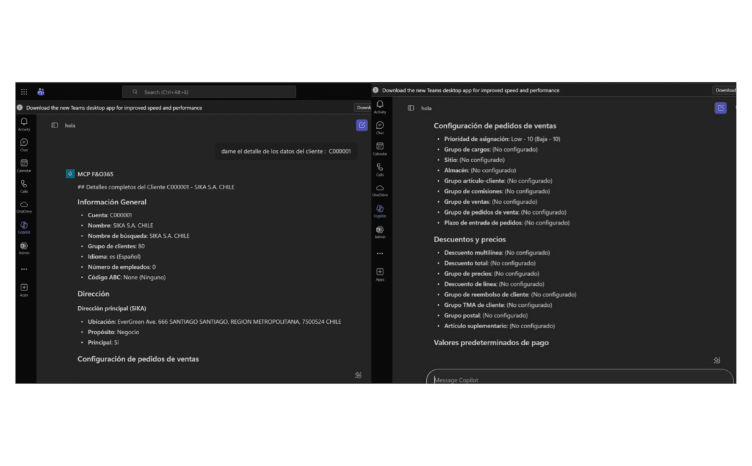Open Activity in the left window sidebar
Viewport: 752px width, 466px height.
point(24,124)
